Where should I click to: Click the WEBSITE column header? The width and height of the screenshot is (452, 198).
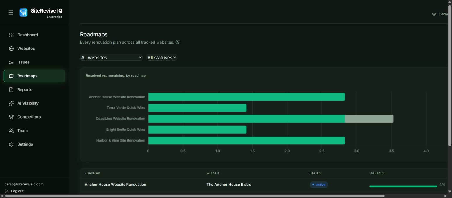tap(213, 173)
